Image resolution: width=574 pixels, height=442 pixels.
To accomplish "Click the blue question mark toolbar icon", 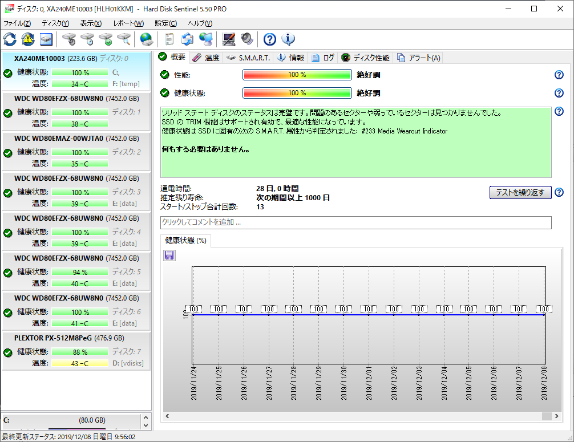I will [270, 39].
